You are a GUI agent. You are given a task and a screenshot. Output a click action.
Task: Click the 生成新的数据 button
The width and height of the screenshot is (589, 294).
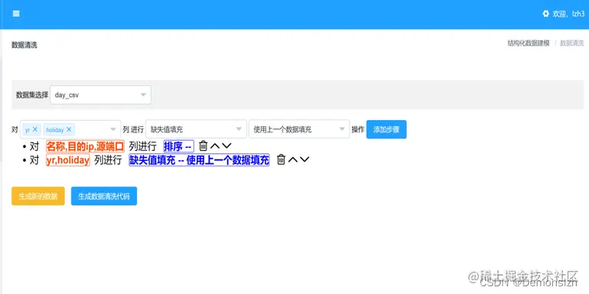click(x=38, y=196)
